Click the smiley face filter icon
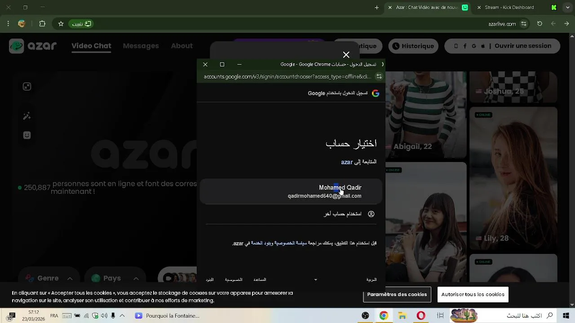Viewport: 575px width, 323px height. point(27,135)
